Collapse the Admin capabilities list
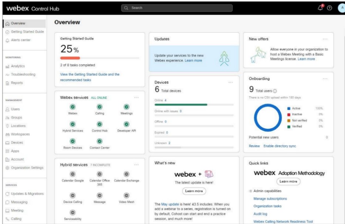 point(250,191)
